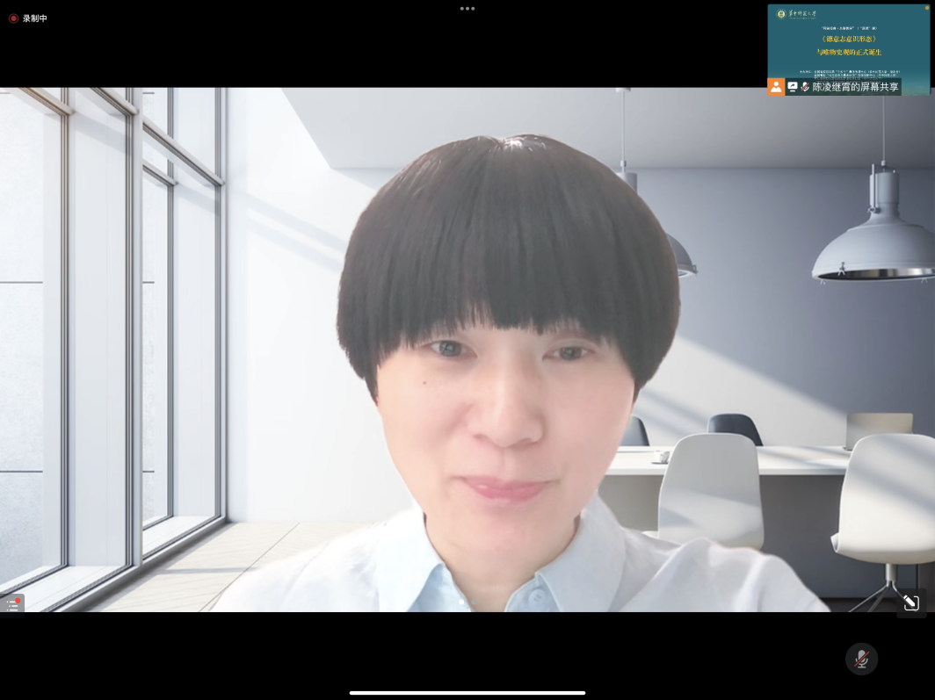Click the 与唯物史观的正式诞生 subtitle in thumbnail
This screenshot has height=700, width=935.
click(x=848, y=52)
